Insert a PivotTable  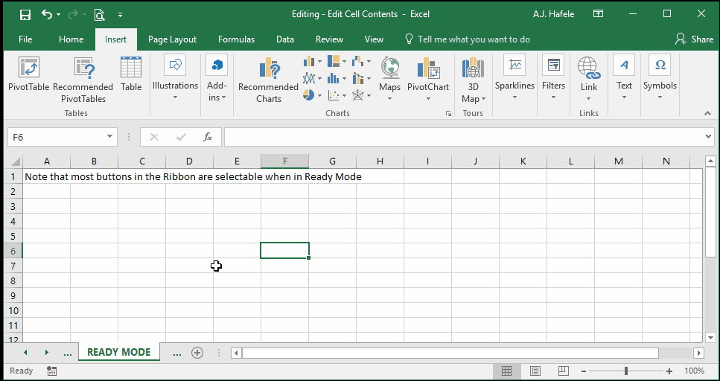tap(28, 74)
